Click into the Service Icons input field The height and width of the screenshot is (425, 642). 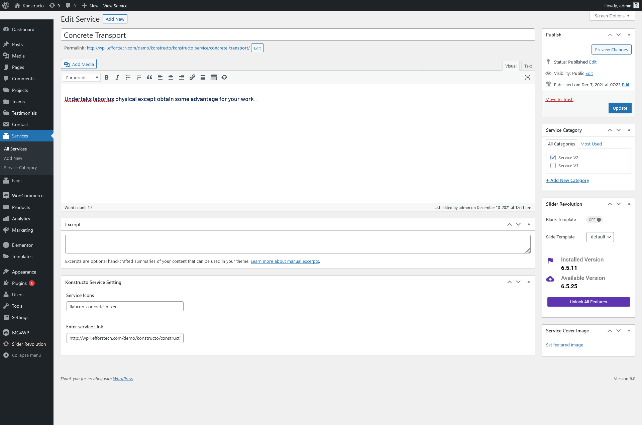click(125, 307)
